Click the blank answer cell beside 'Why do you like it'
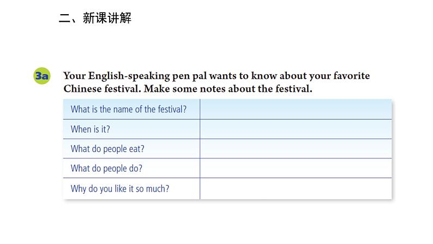 pyautogui.click(x=296, y=189)
